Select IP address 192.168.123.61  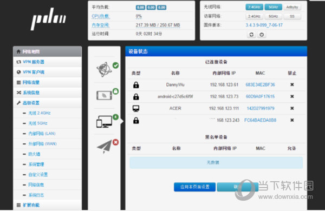pyautogui.click(x=224, y=84)
